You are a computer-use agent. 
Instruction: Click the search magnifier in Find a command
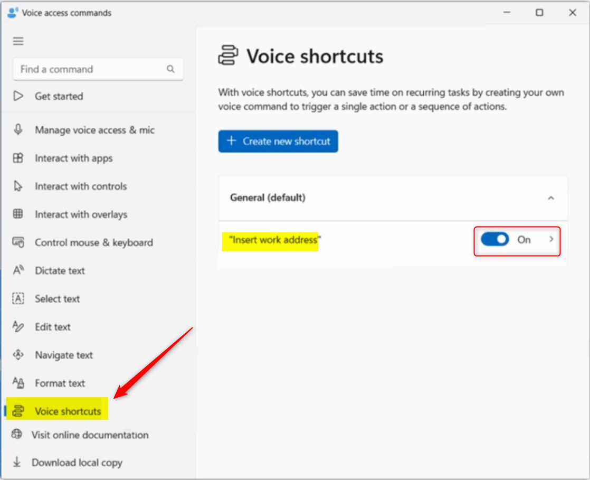[x=170, y=69]
